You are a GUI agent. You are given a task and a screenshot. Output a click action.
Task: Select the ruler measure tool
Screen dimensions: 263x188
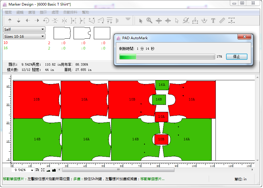(x=222, y=20)
